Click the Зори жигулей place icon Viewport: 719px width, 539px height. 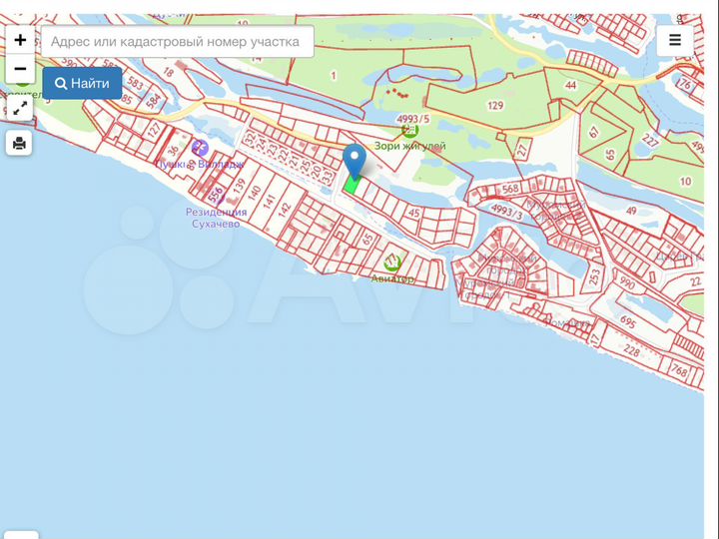[409, 130]
